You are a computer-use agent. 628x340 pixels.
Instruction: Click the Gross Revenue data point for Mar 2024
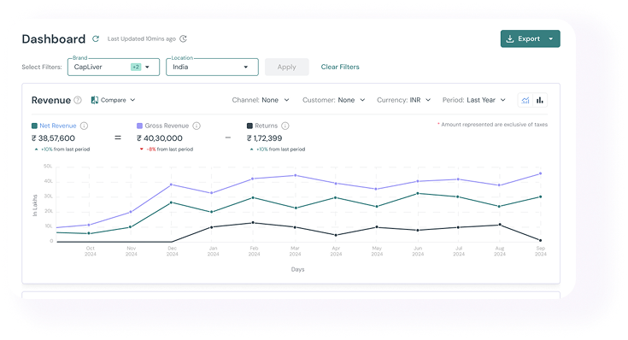(x=295, y=175)
